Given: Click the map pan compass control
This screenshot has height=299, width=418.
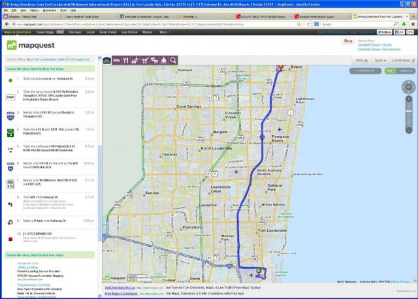Looking at the screenshot, I should [x=408, y=87].
